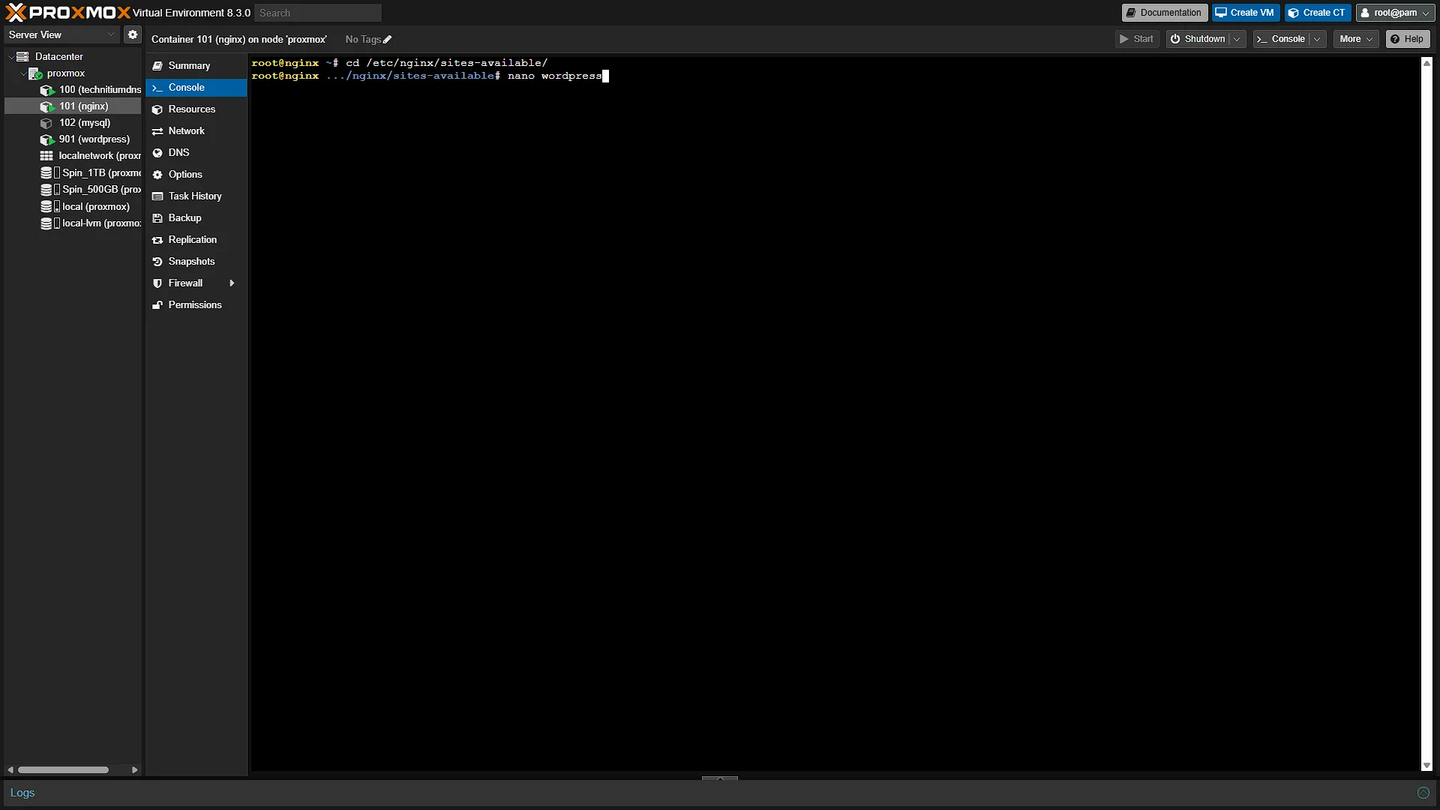1440x810 pixels.
Task: Collapse the Datacenter tree node
Action: pos(10,57)
